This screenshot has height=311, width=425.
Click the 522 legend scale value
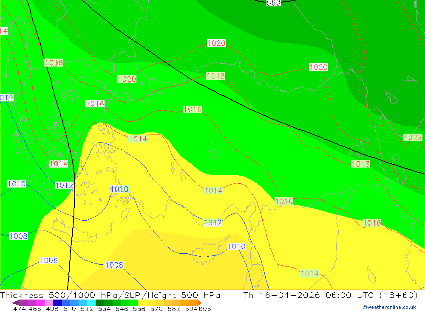coord(87,308)
